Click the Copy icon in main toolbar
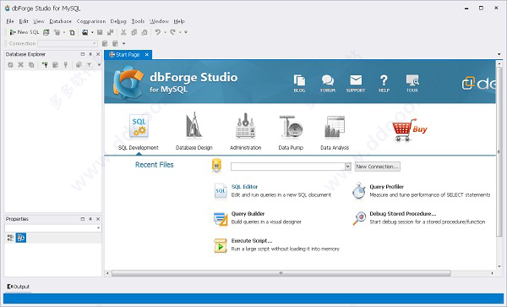The height and width of the screenshot is (307, 507). pos(134,32)
